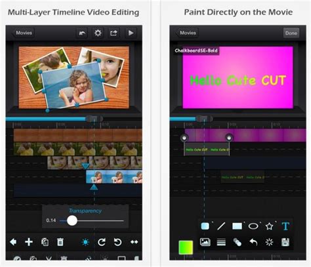This screenshot has height=267, width=311.
Task: Click the left screen playhead scrubber handle
Action: 94,119
